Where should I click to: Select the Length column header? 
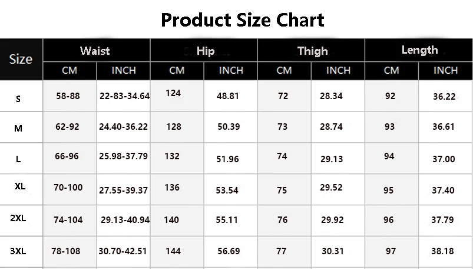pyautogui.click(x=419, y=50)
